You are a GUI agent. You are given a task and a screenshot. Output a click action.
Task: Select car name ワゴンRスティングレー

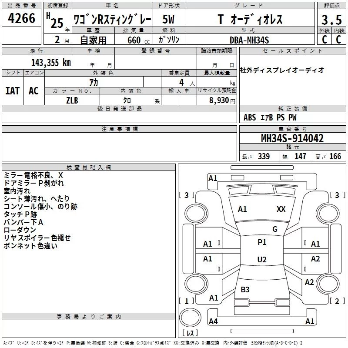[112, 20]
